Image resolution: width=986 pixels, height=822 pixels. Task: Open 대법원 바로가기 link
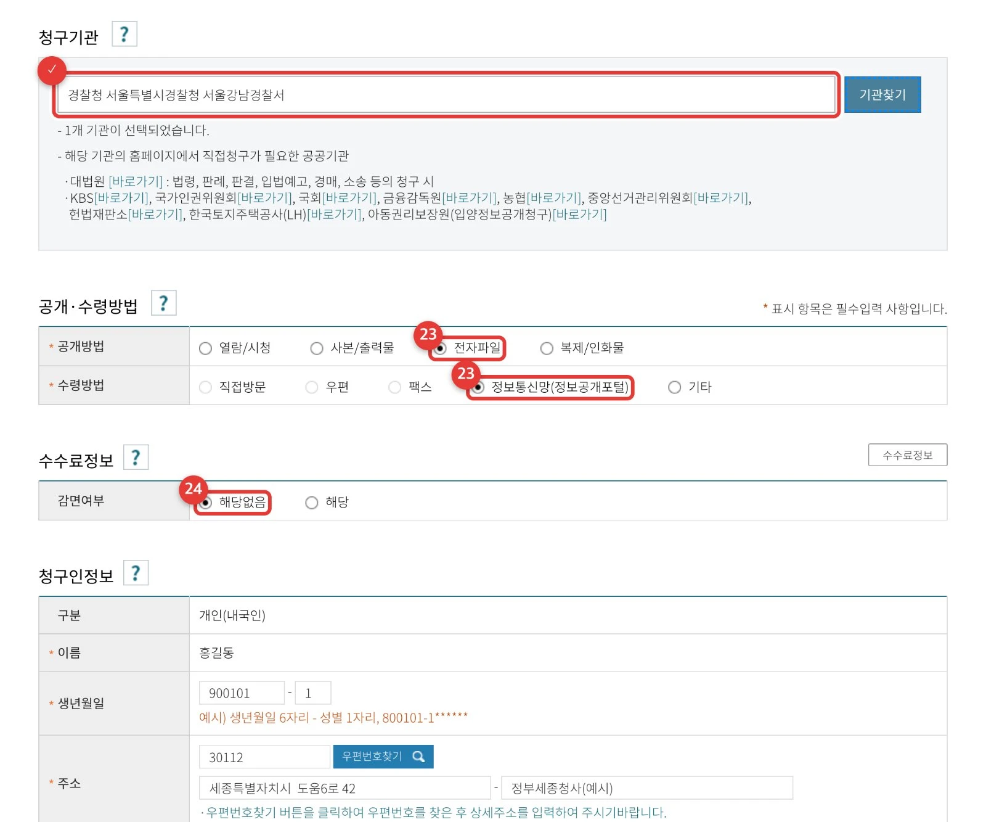click(x=136, y=181)
